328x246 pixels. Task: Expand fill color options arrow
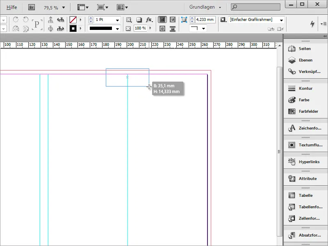point(80,20)
